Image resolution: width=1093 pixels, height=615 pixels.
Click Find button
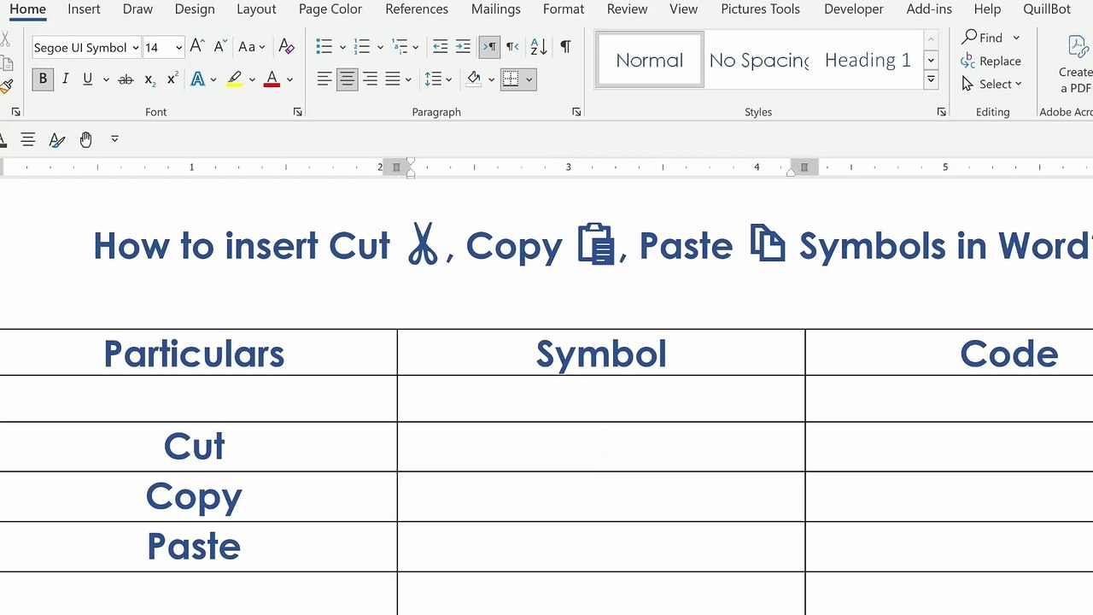click(982, 38)
